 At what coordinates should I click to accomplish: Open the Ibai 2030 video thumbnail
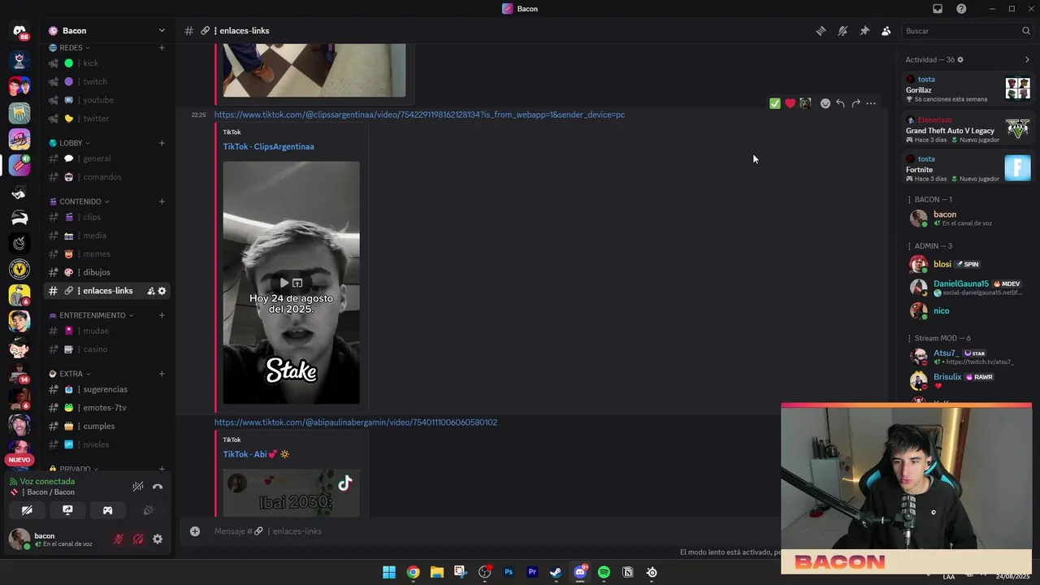point(291,492)
